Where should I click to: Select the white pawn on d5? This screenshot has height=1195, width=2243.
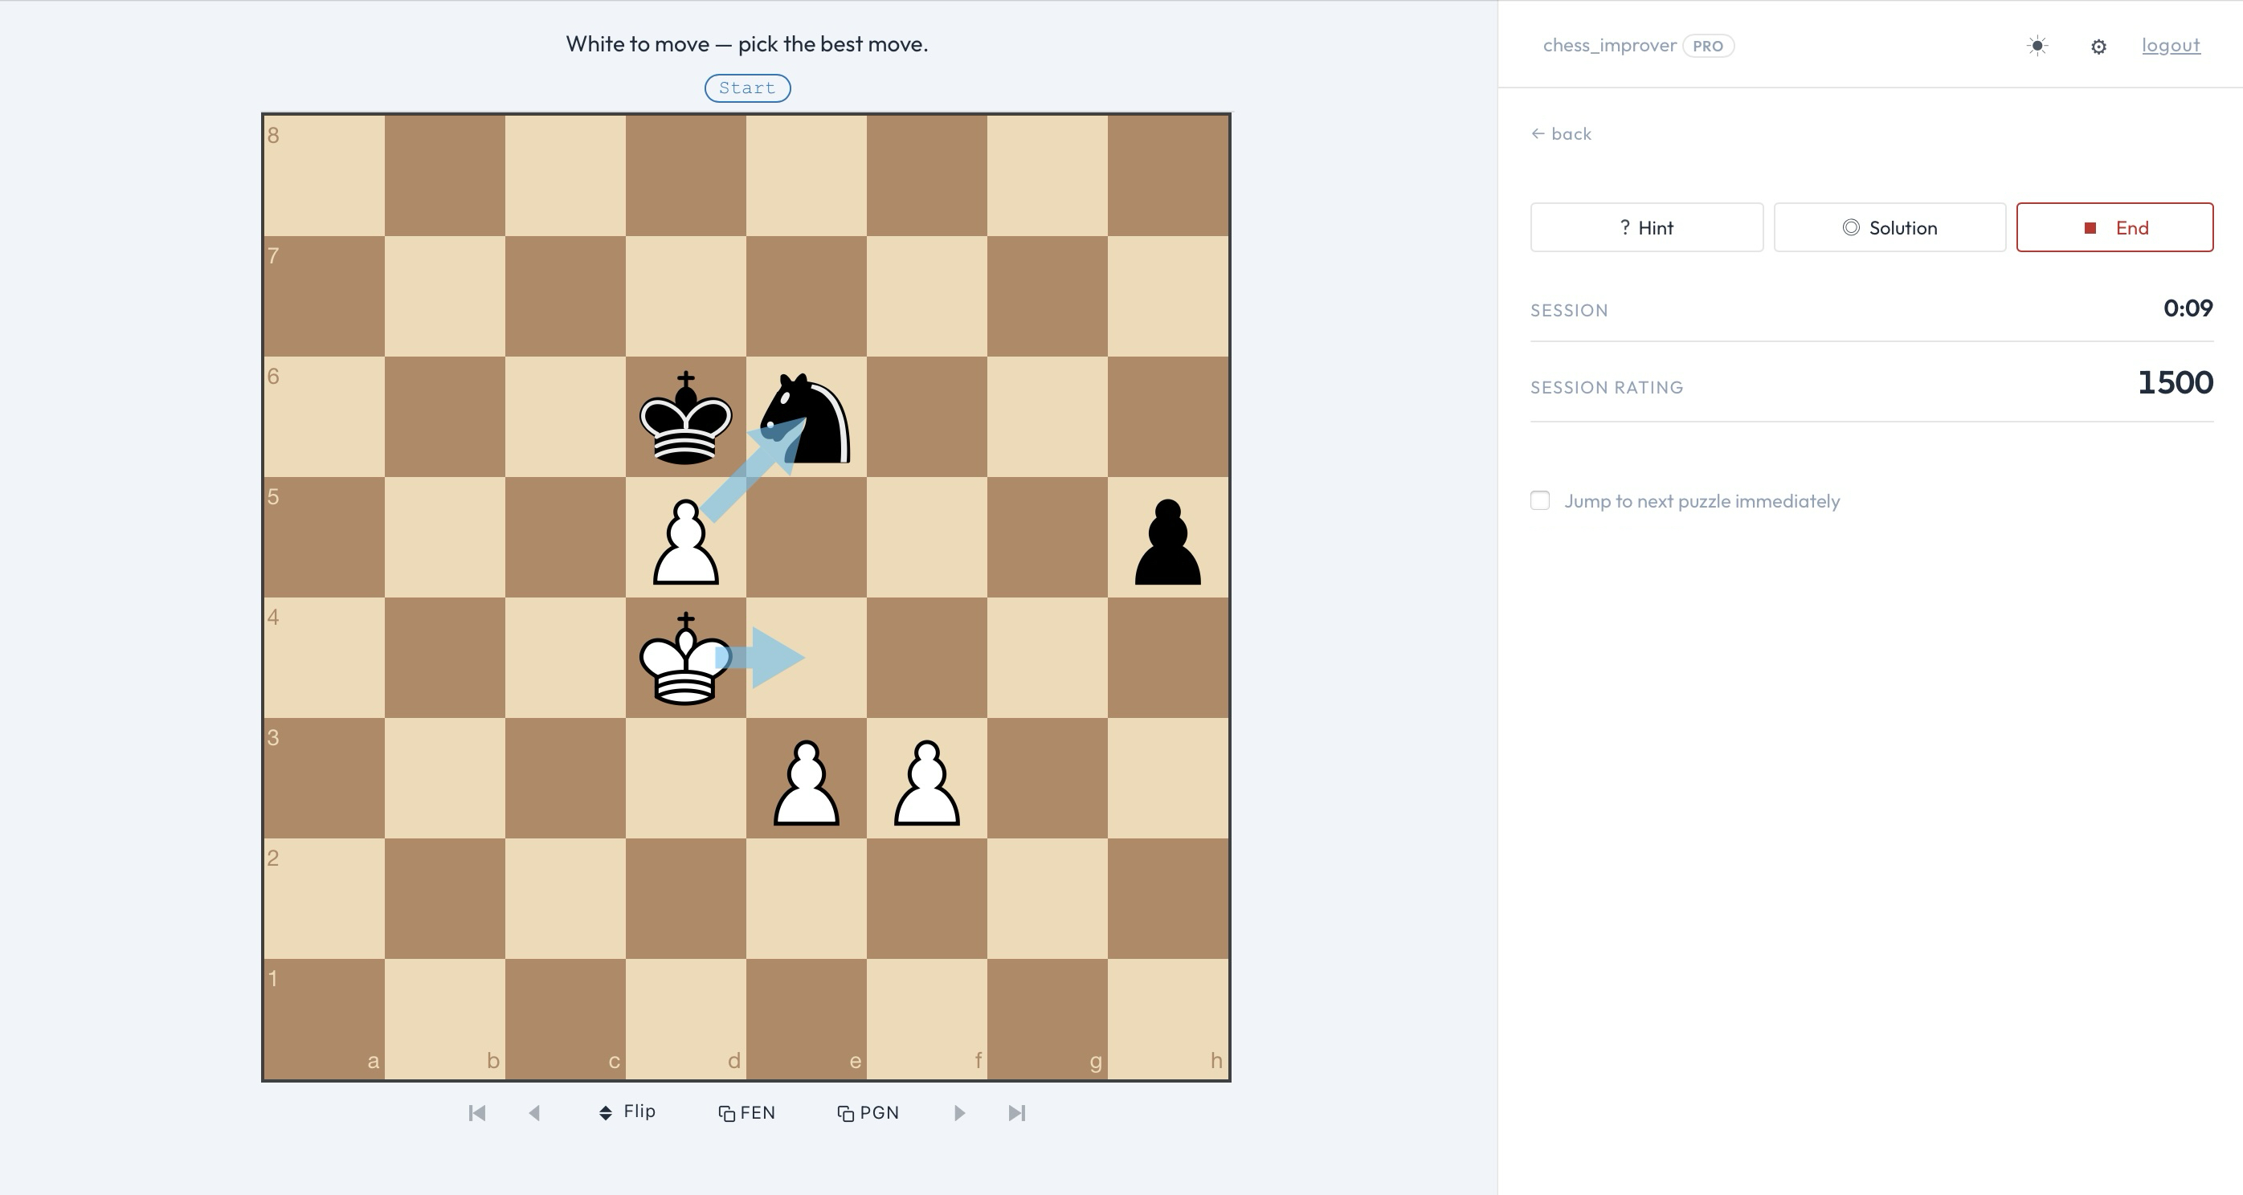click(x=685, y=540)
